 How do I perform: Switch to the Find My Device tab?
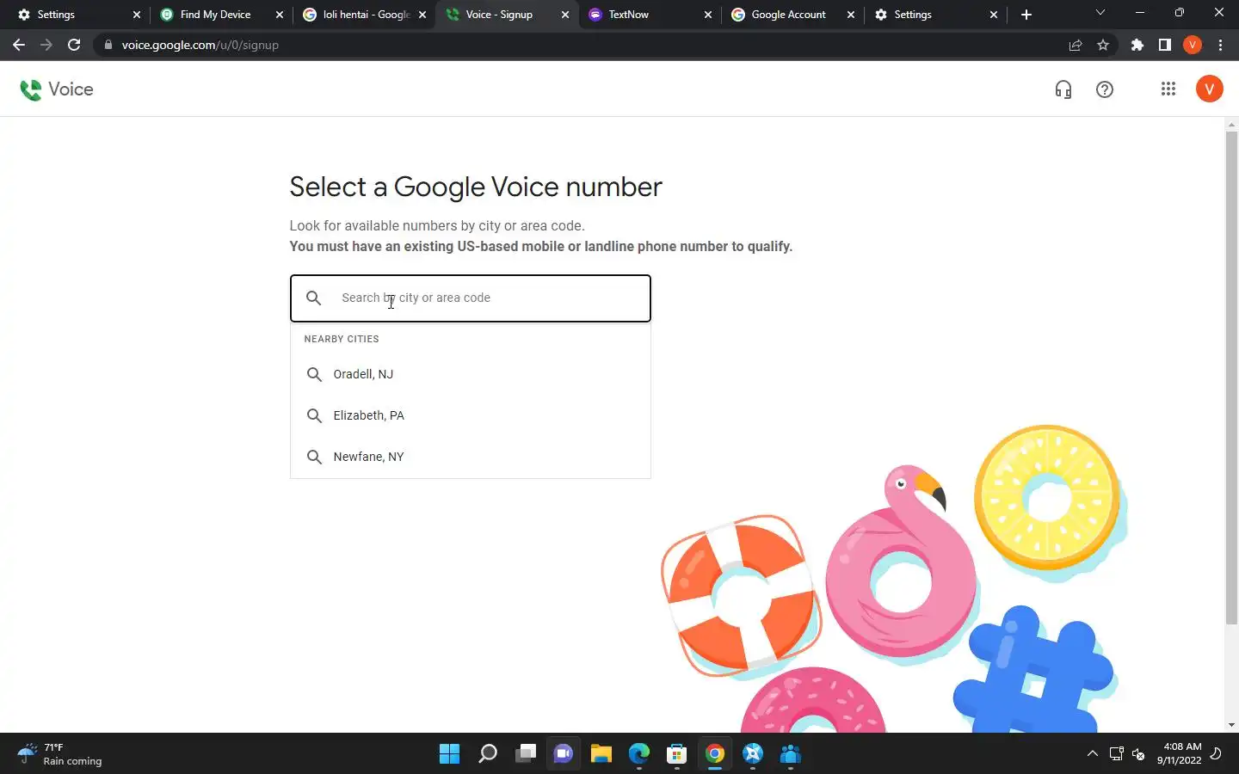tap(222, 15)
